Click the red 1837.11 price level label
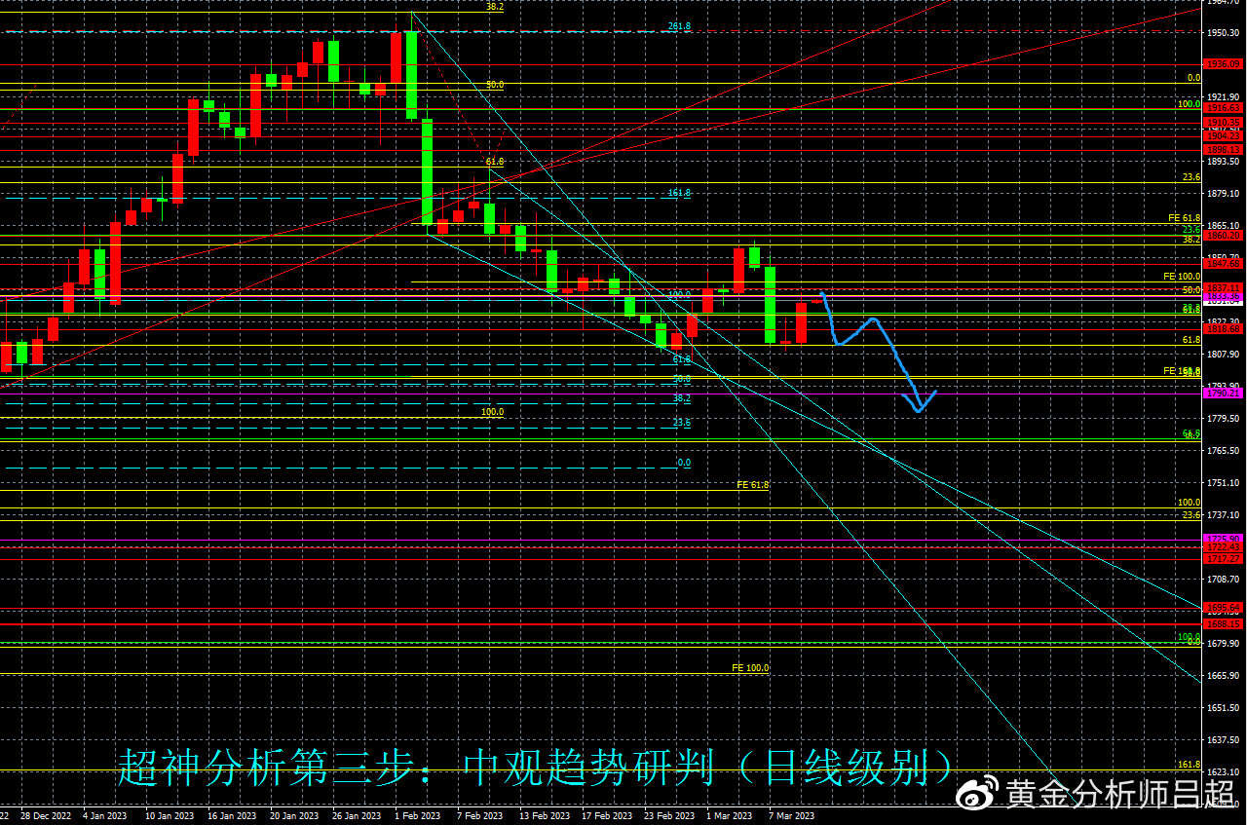This screenshot has width=1247, height=825. 1223,287
